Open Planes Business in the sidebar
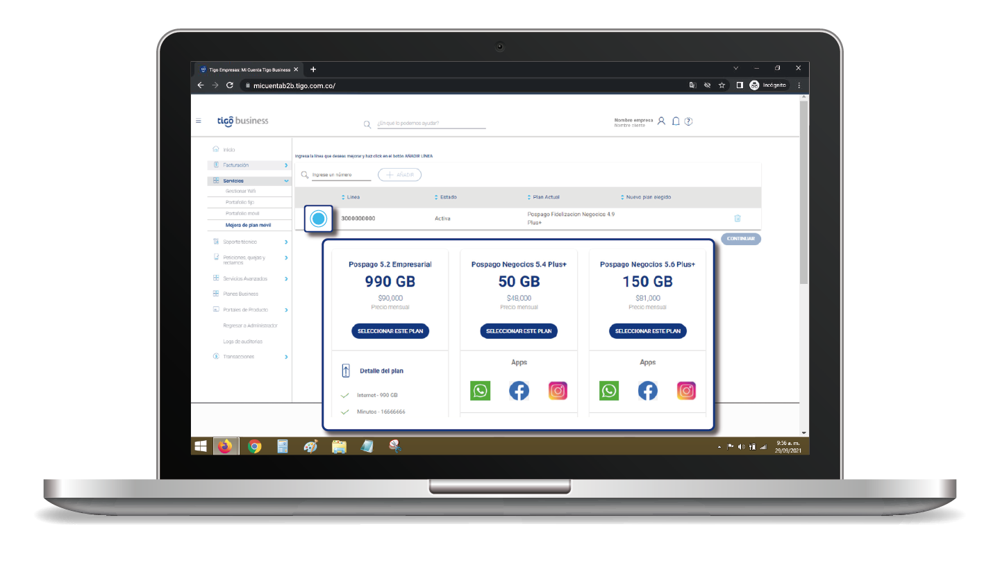This screenshot has height=563, width=1000. point(235,294)
